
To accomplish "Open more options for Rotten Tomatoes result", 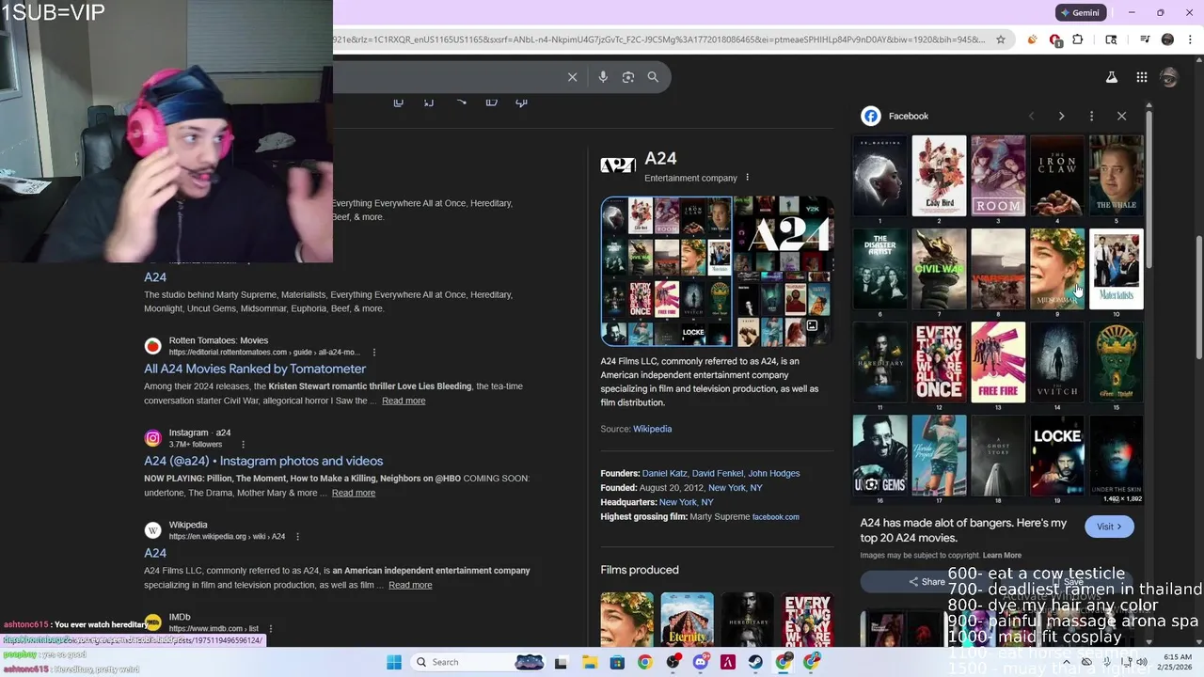I will click(374, 353).
